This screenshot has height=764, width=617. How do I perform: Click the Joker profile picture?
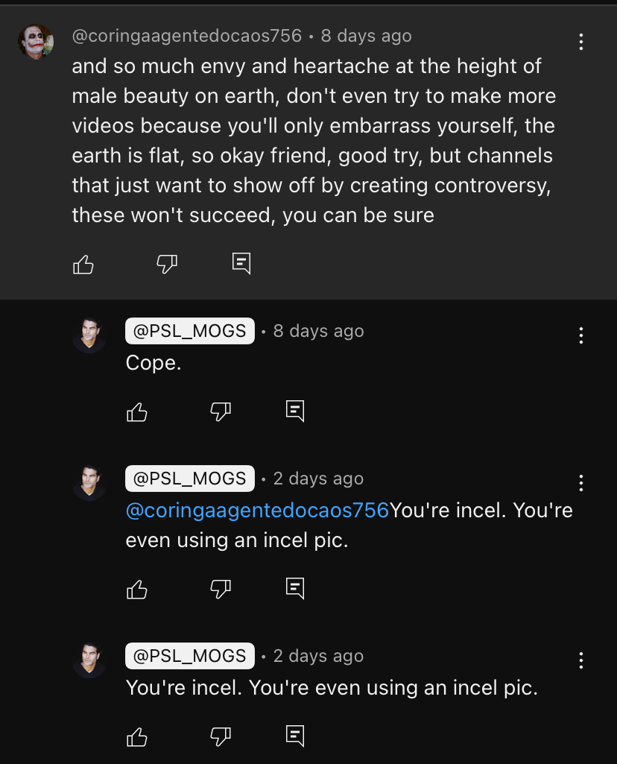(x=36, y=42)
